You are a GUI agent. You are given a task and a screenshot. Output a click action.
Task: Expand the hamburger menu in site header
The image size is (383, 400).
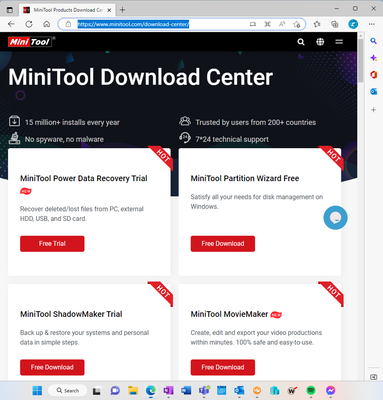click(x=339, y=42)
